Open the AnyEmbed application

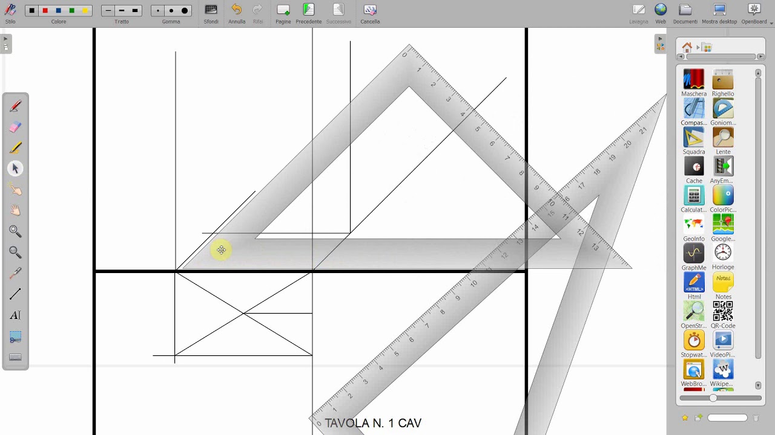[723, 170]
